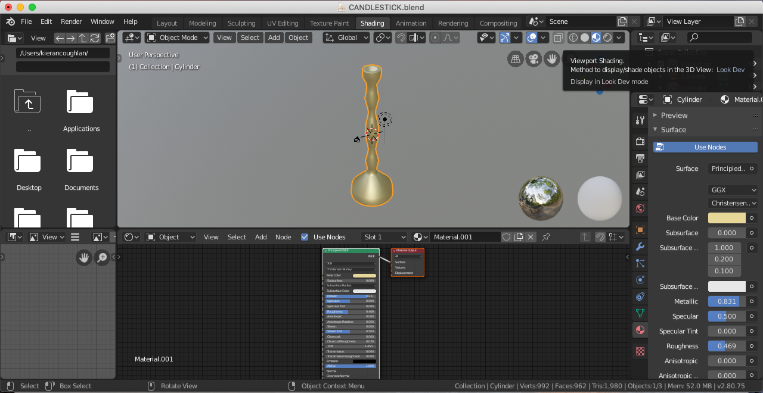Image resolution: width=763 pixels, height=393 pixels.
Task: Switch viewport to Wireframe shading
Action: [573, 38]
